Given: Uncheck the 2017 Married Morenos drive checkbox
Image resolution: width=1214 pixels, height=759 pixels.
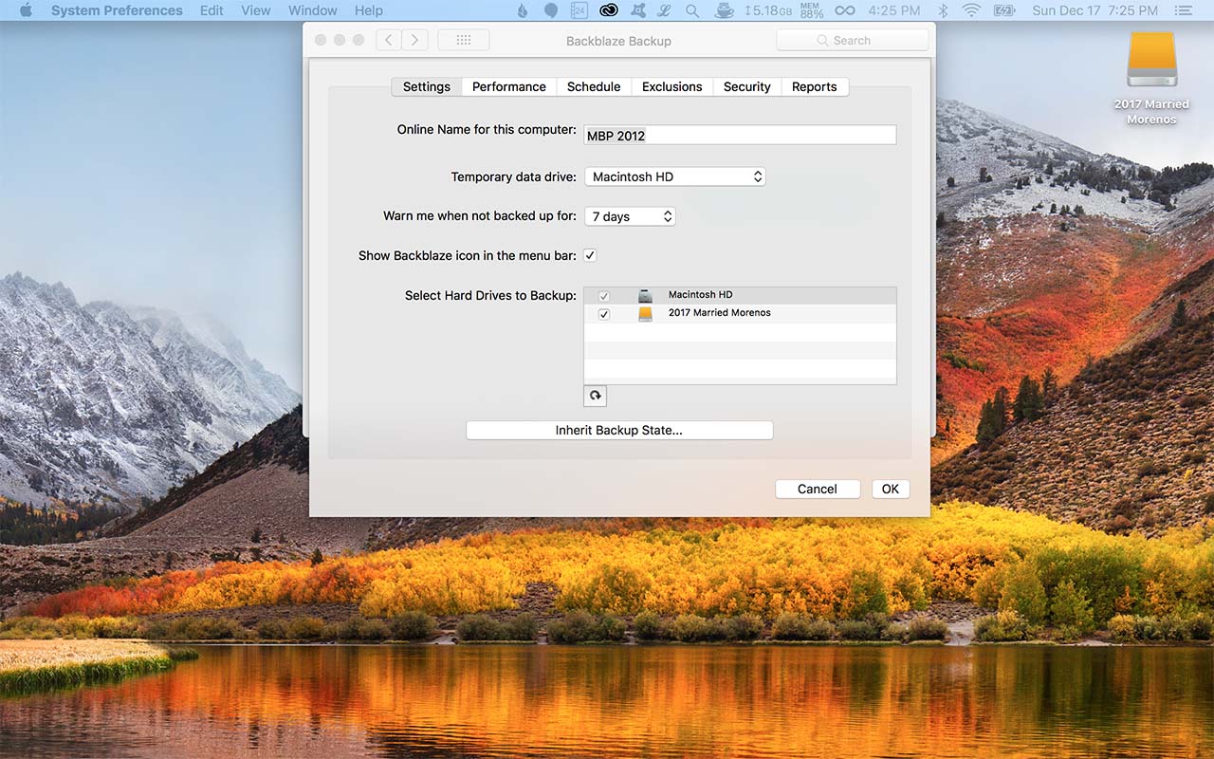Looking at the screenshot, I should tap(604, 314).
